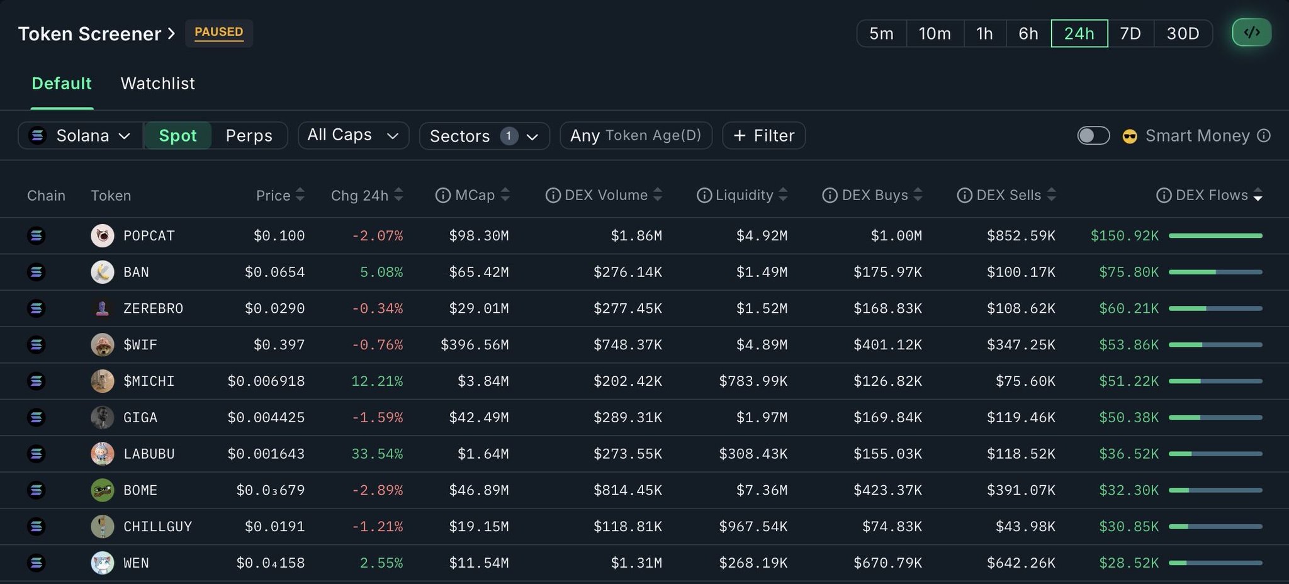Click the Smart Money info icon
Image resolution: width=1289 pixels, height=584 pixels.
[1264, 136]
